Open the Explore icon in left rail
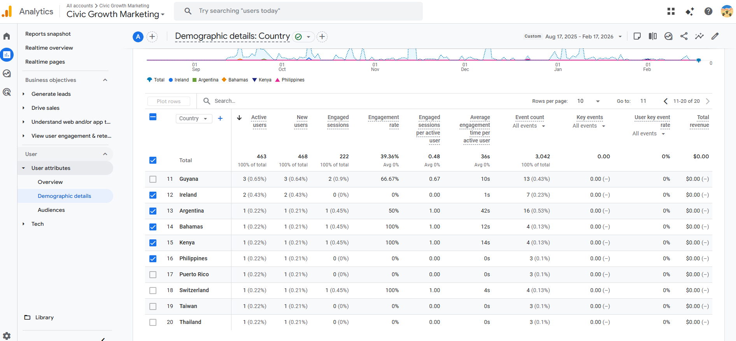 [x=7, y=73]
